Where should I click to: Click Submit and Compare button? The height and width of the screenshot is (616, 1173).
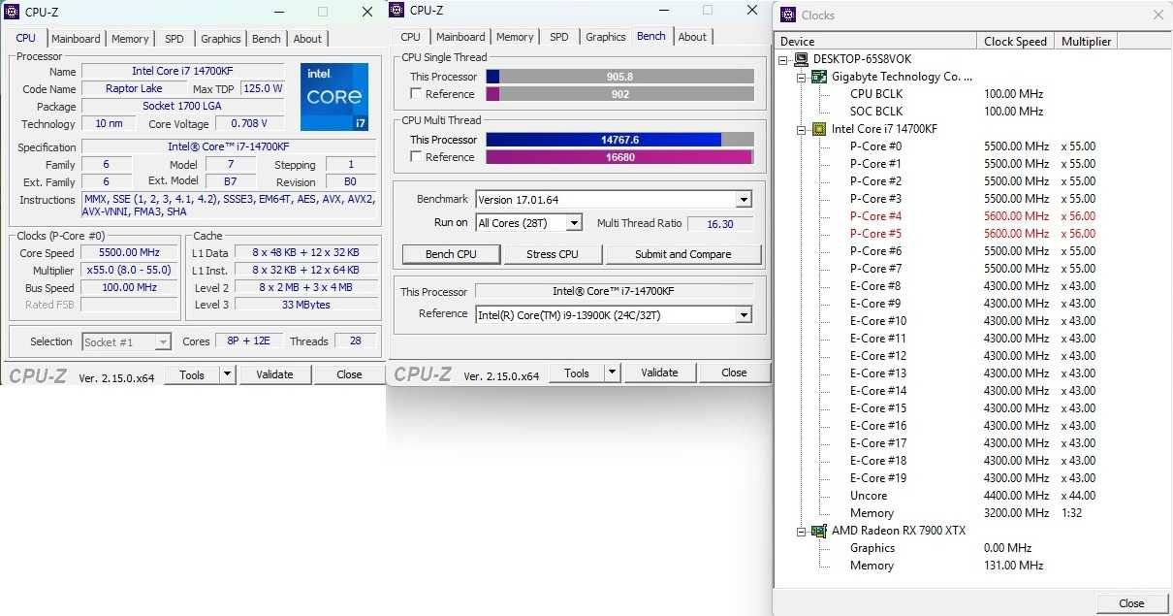coord(683,254)
